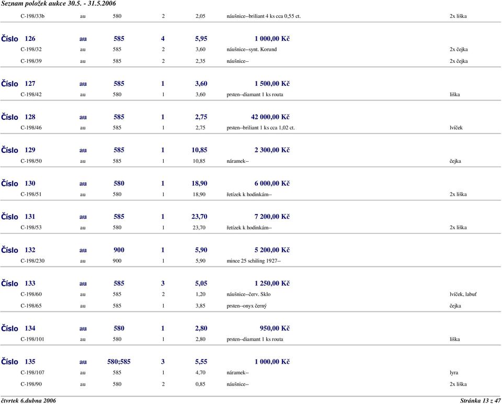Click the footer date čtvrtek 6.dubna 2006
Image resolution: width=502 pixels, height=404 pixels.
pos(28,400)
